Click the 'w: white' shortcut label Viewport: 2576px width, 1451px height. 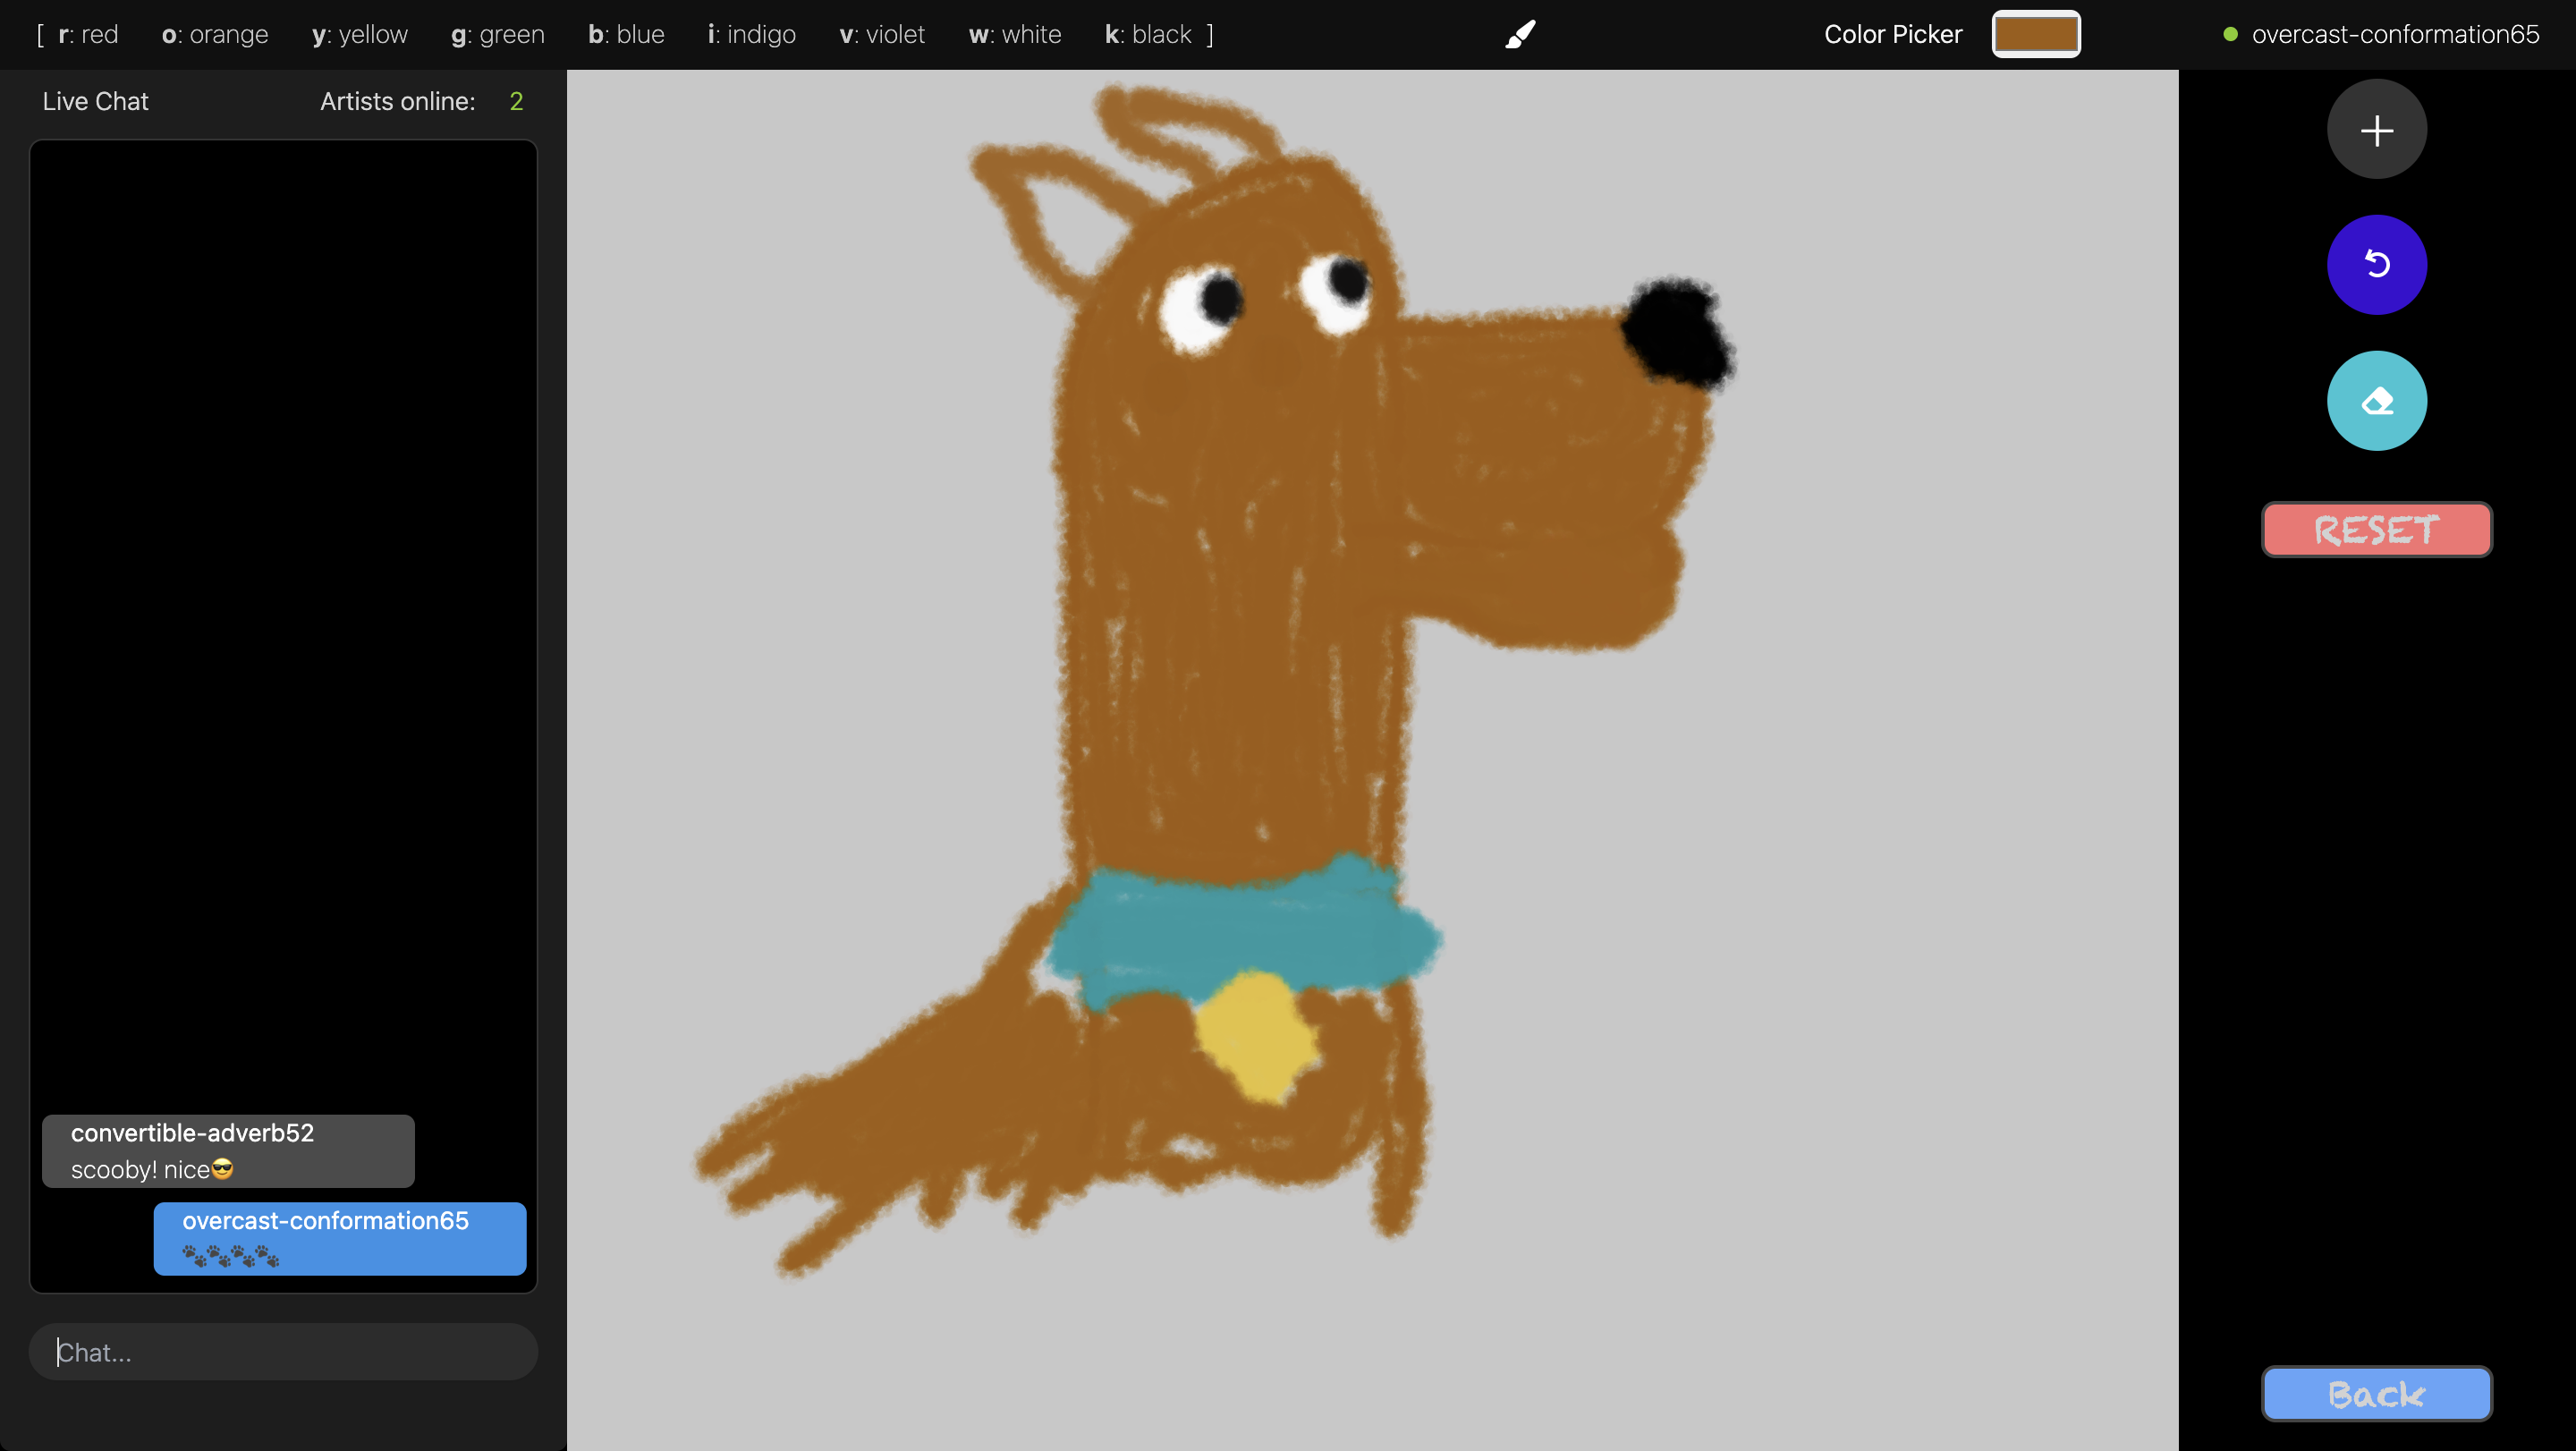pyautogui.click(x=1015, y=35)
